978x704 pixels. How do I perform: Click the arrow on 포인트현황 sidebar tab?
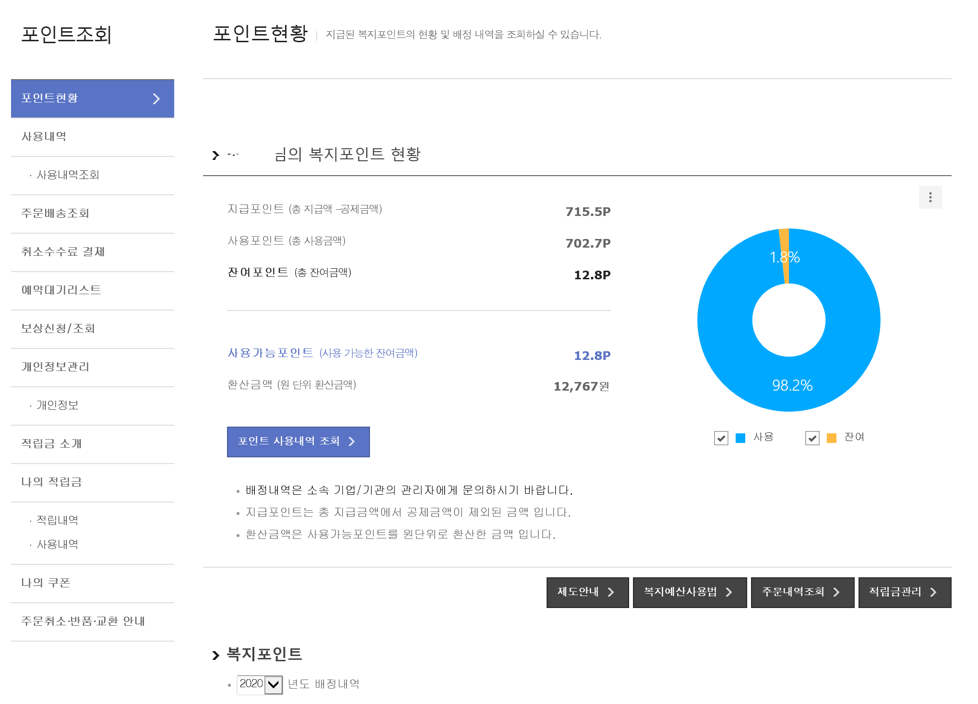point(156,99)
